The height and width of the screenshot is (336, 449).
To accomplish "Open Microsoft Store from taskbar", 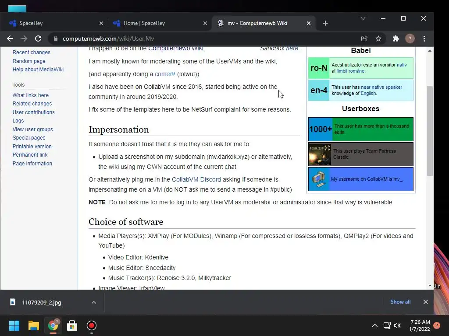I will point(72,325).
